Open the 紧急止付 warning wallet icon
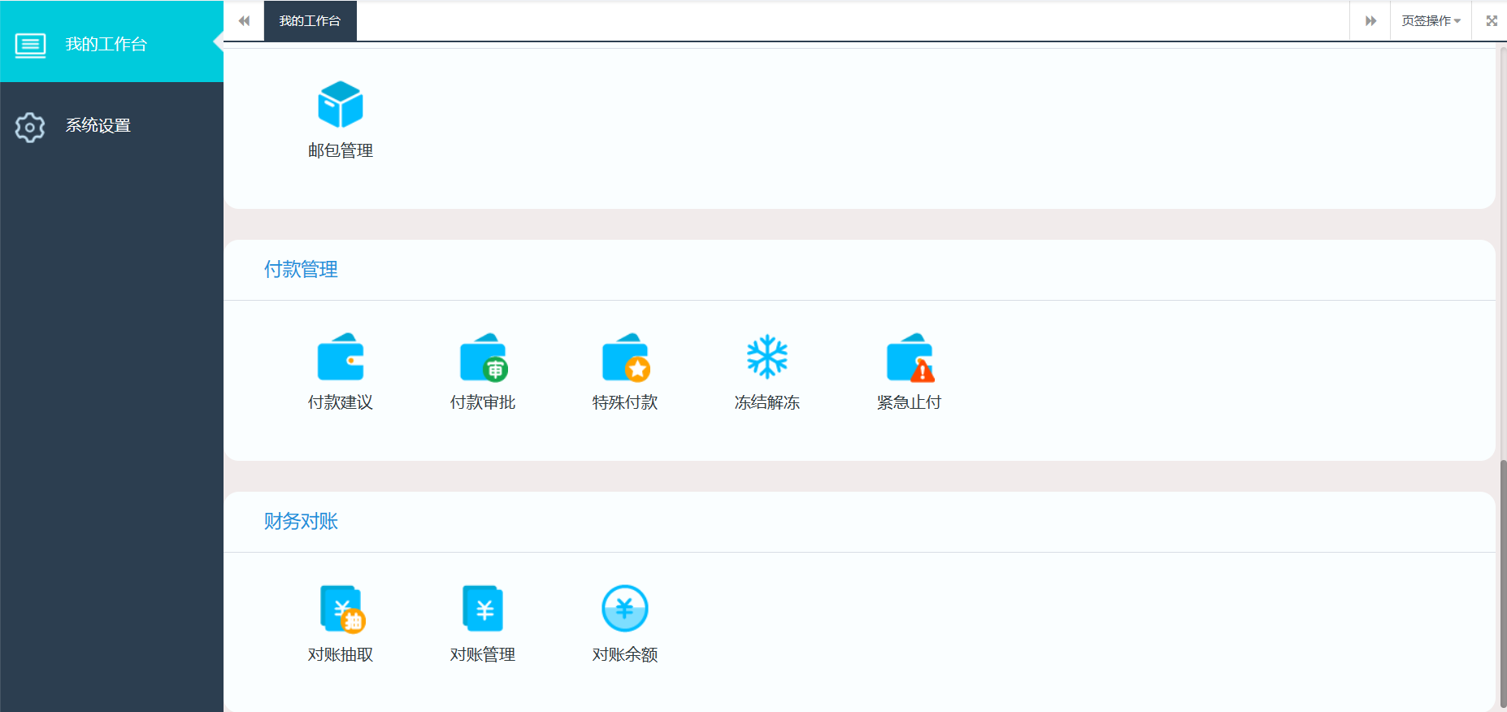Image resolution: width=1507 pixels, height=712 pixels. (910, 357)
